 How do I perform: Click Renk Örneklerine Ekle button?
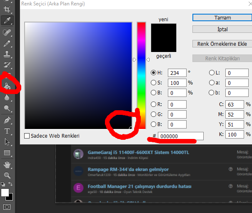pos(222,44)
